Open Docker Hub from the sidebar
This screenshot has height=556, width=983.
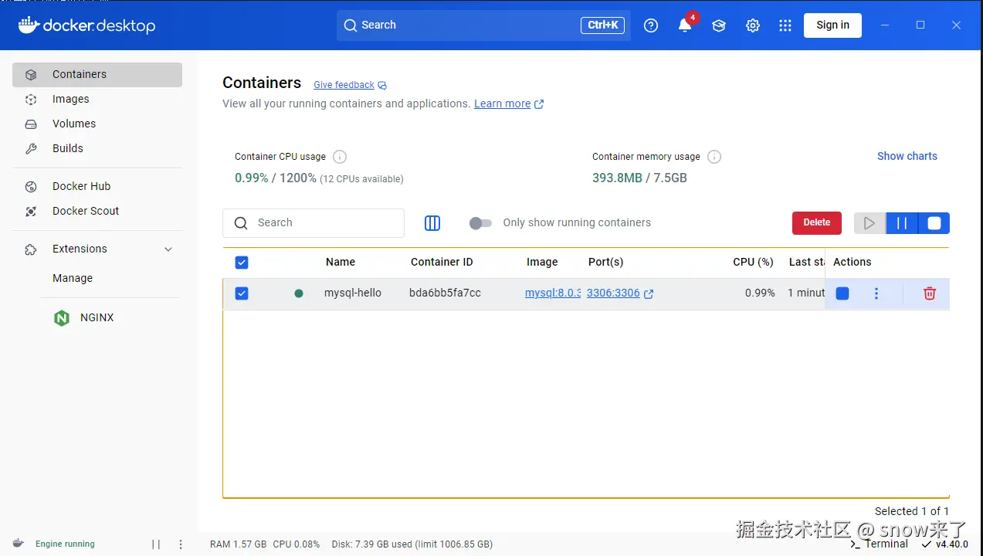(97, 187)
